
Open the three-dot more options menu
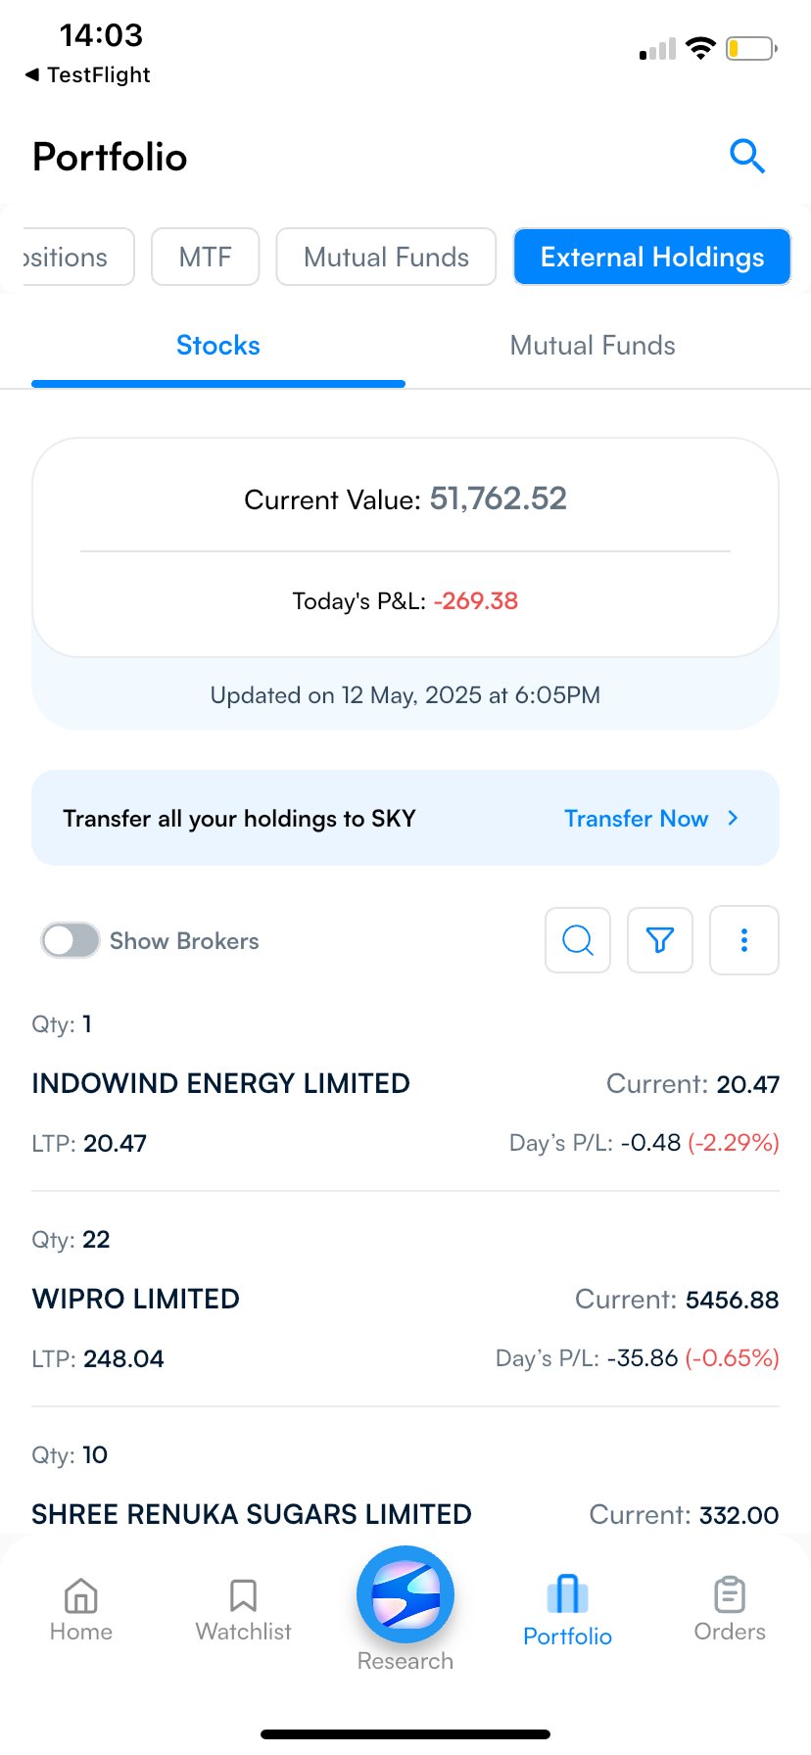744,940
